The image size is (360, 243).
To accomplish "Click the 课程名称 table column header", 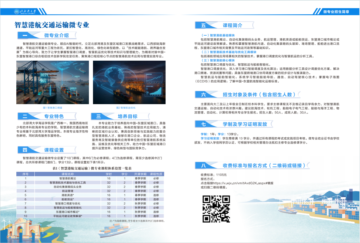I will (68, 174).
